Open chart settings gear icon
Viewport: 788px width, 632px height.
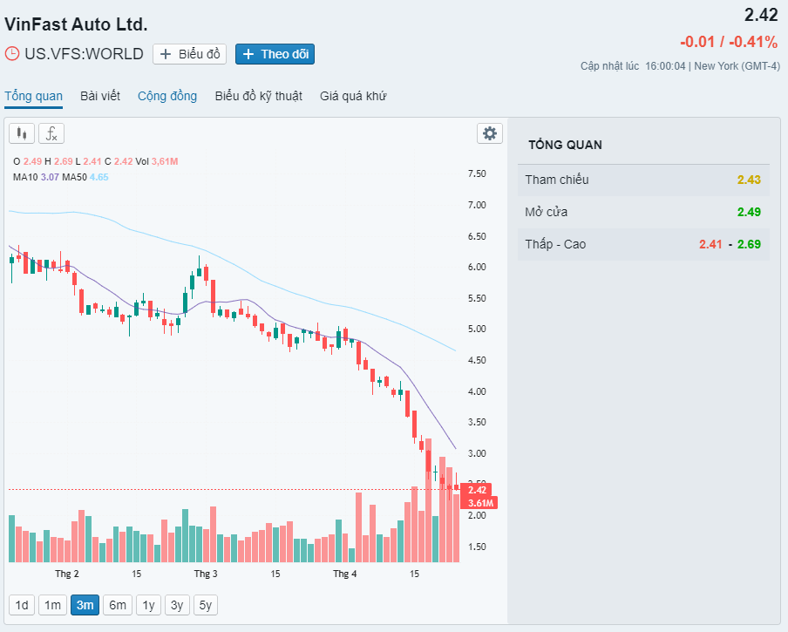click(490, 133)
